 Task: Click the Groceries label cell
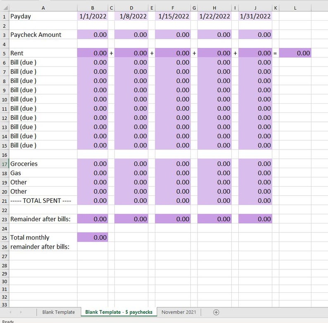pyautogui.click(x=43, y=164)
